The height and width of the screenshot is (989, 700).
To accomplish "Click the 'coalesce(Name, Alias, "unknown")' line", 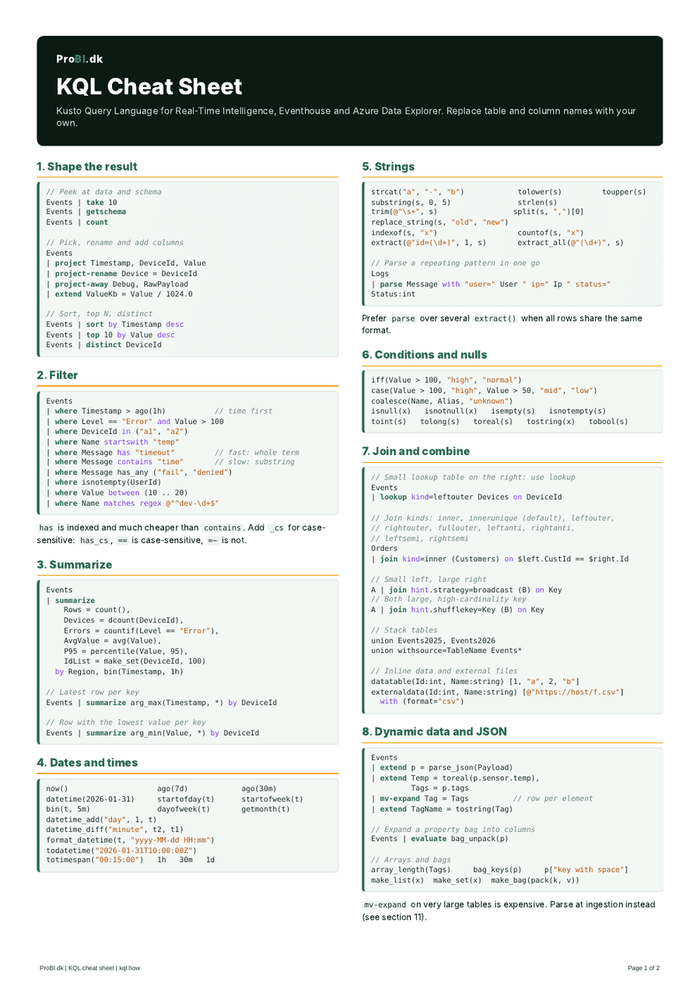I will [443, 400].
